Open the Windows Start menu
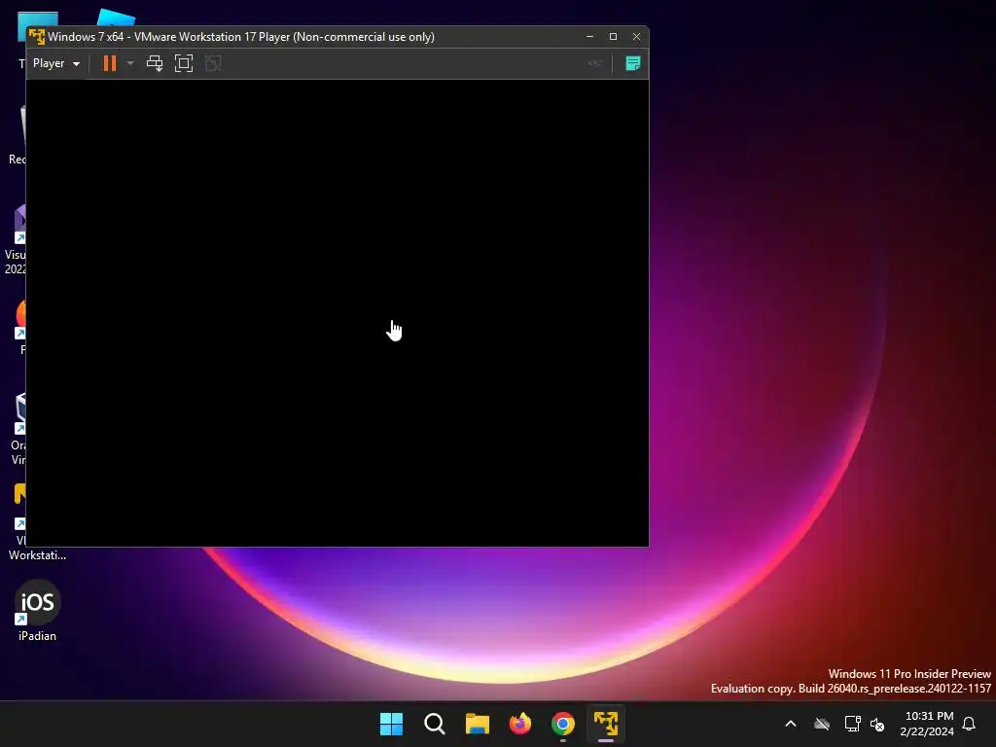996x747 pixels. 391,724
